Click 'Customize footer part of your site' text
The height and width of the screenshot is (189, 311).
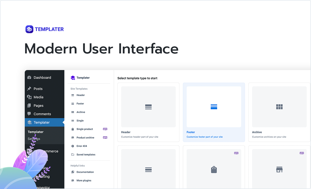click(x=205, y=137)
